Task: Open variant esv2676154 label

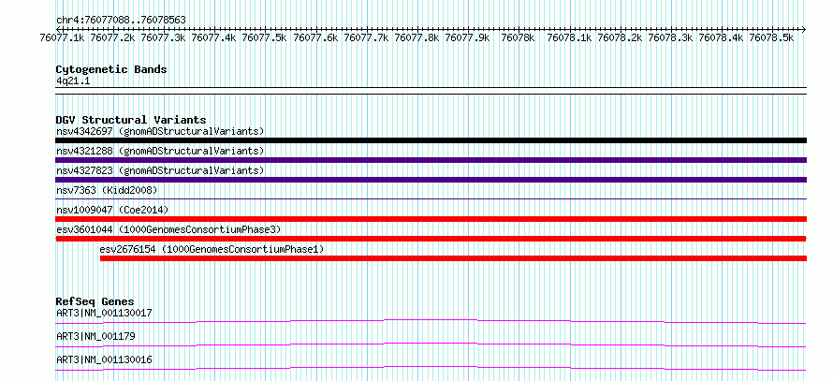Action: [x=212, y=249]
